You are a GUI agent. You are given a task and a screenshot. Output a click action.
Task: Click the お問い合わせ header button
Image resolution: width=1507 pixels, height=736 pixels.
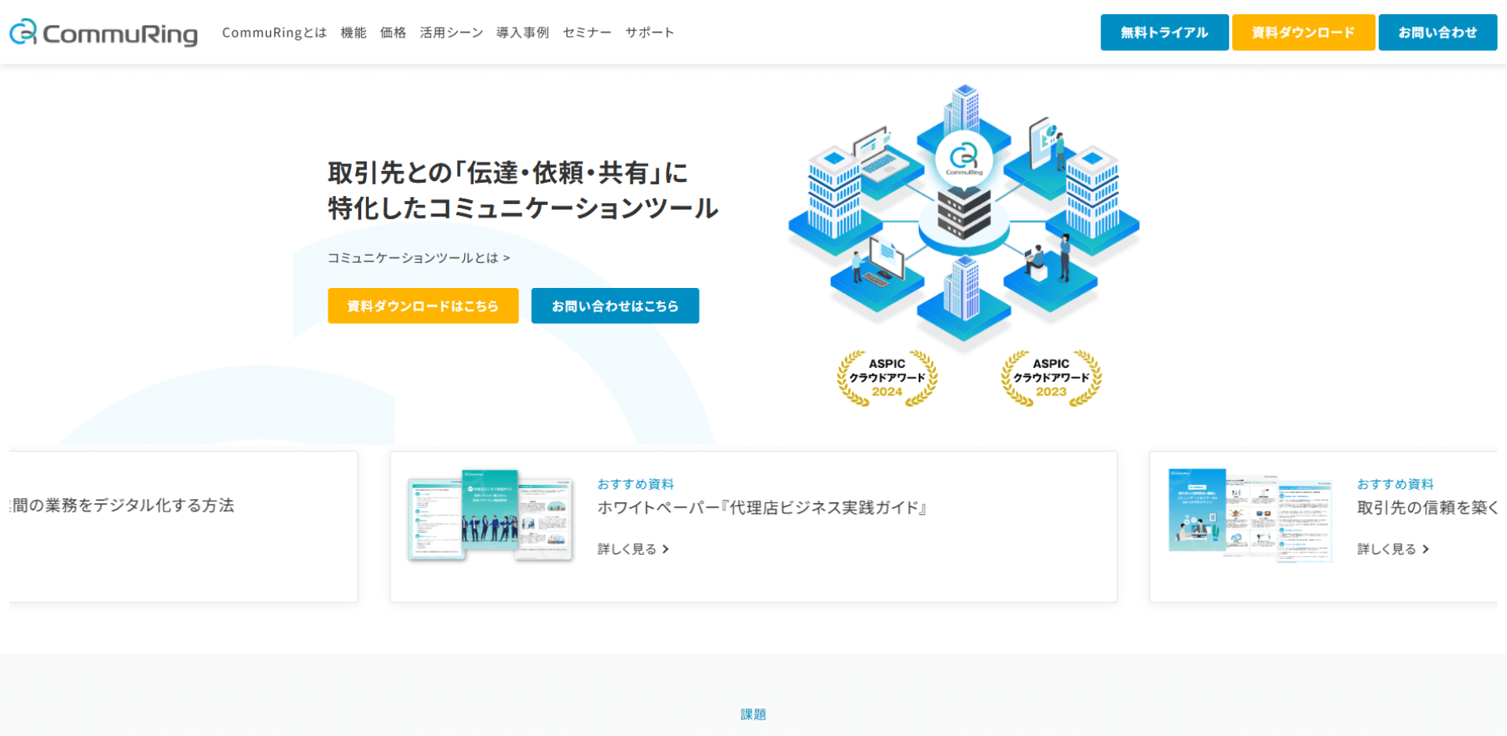click(x=1437, y=32)
